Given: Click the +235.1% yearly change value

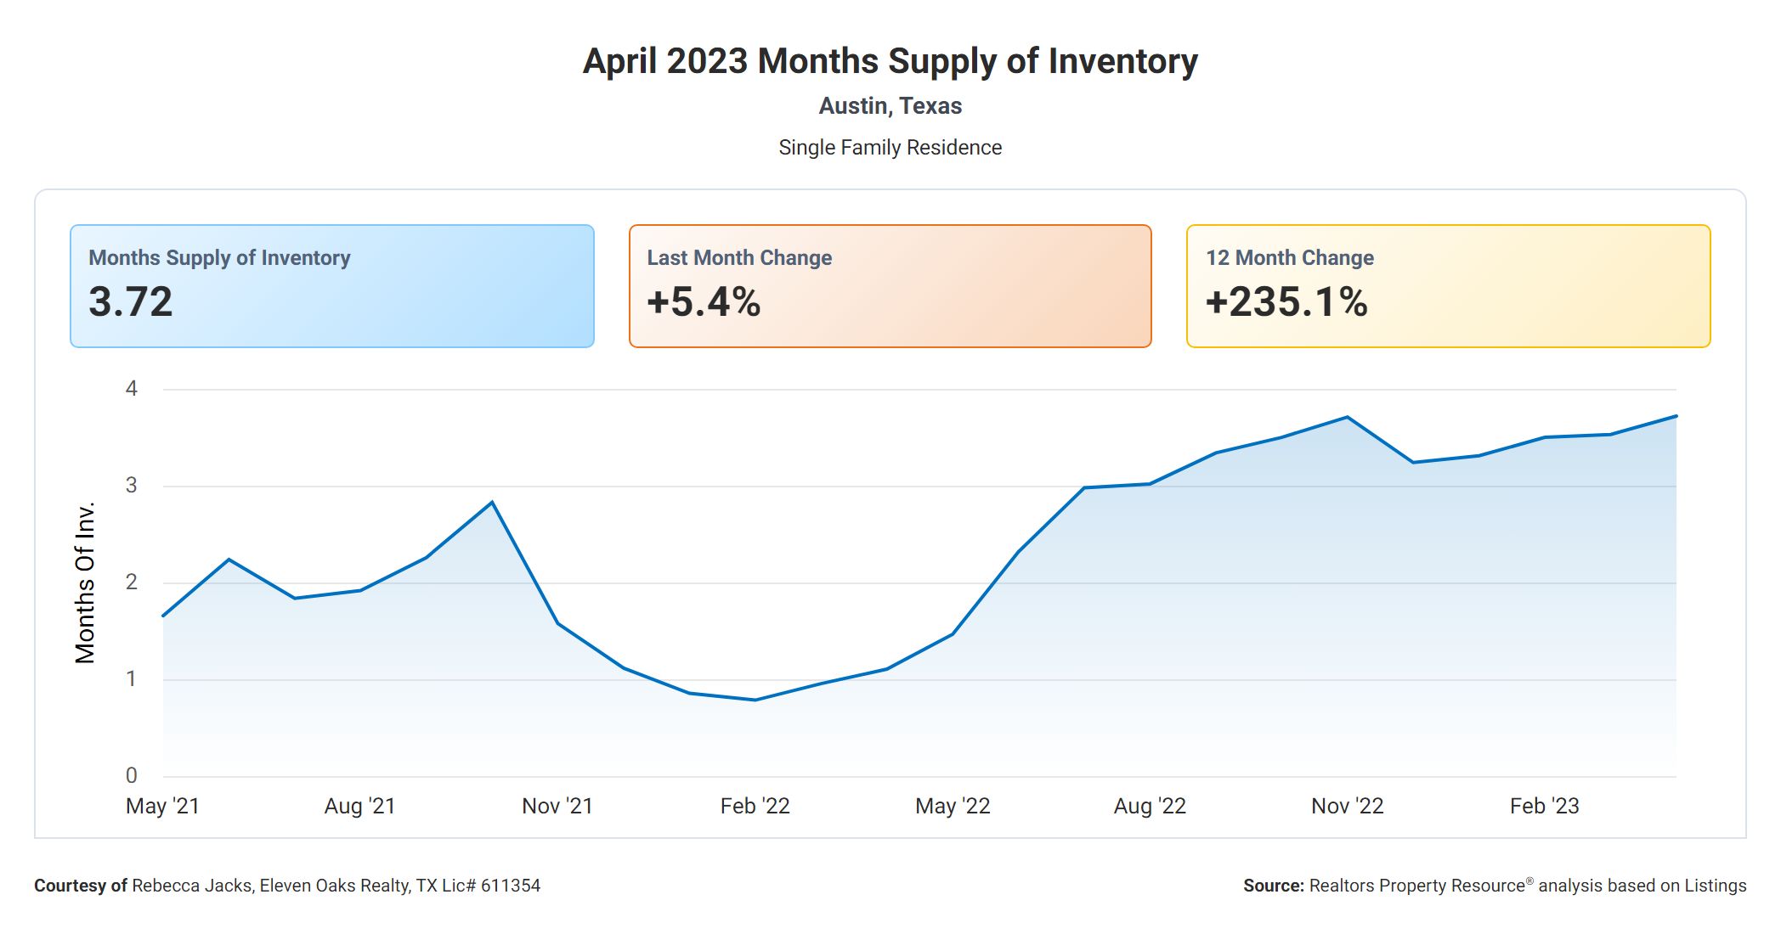Looking at the screenshot, I should tap(1286, 302).
